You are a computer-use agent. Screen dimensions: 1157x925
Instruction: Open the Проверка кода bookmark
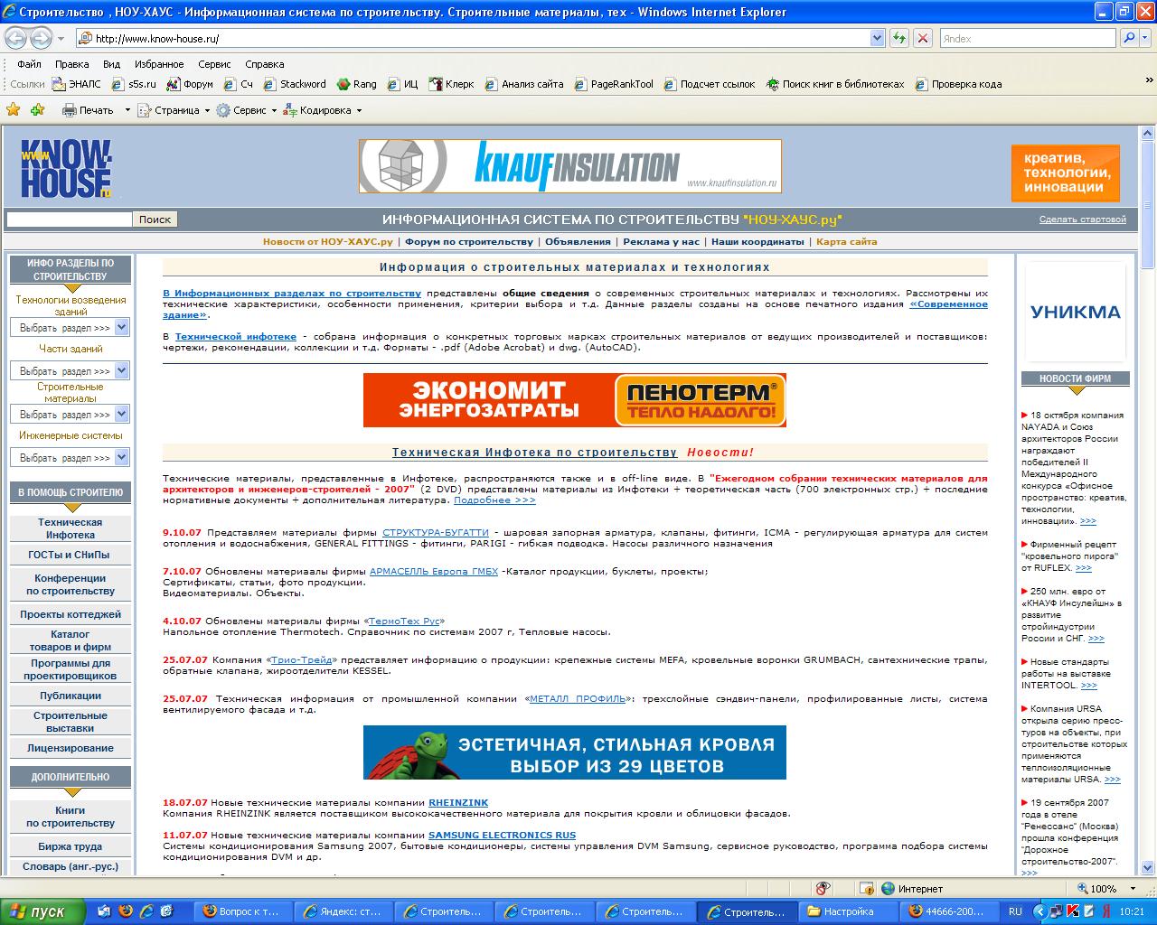(x=958, y=84)
